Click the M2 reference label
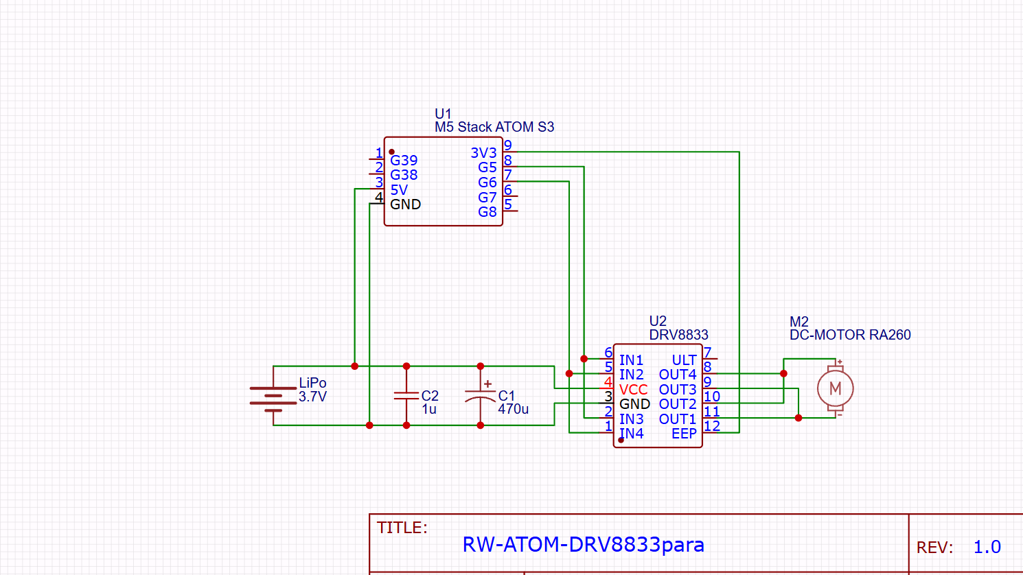The image size is (1023, 575). click(799, 322)
